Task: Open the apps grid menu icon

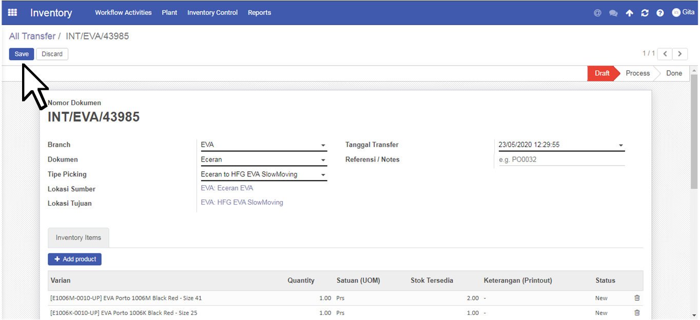Action: point(12,12)
